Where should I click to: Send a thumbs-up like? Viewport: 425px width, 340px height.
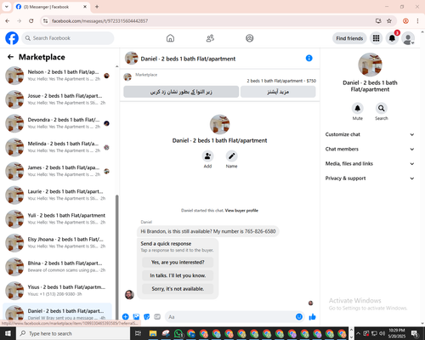[x=312, y=317]
